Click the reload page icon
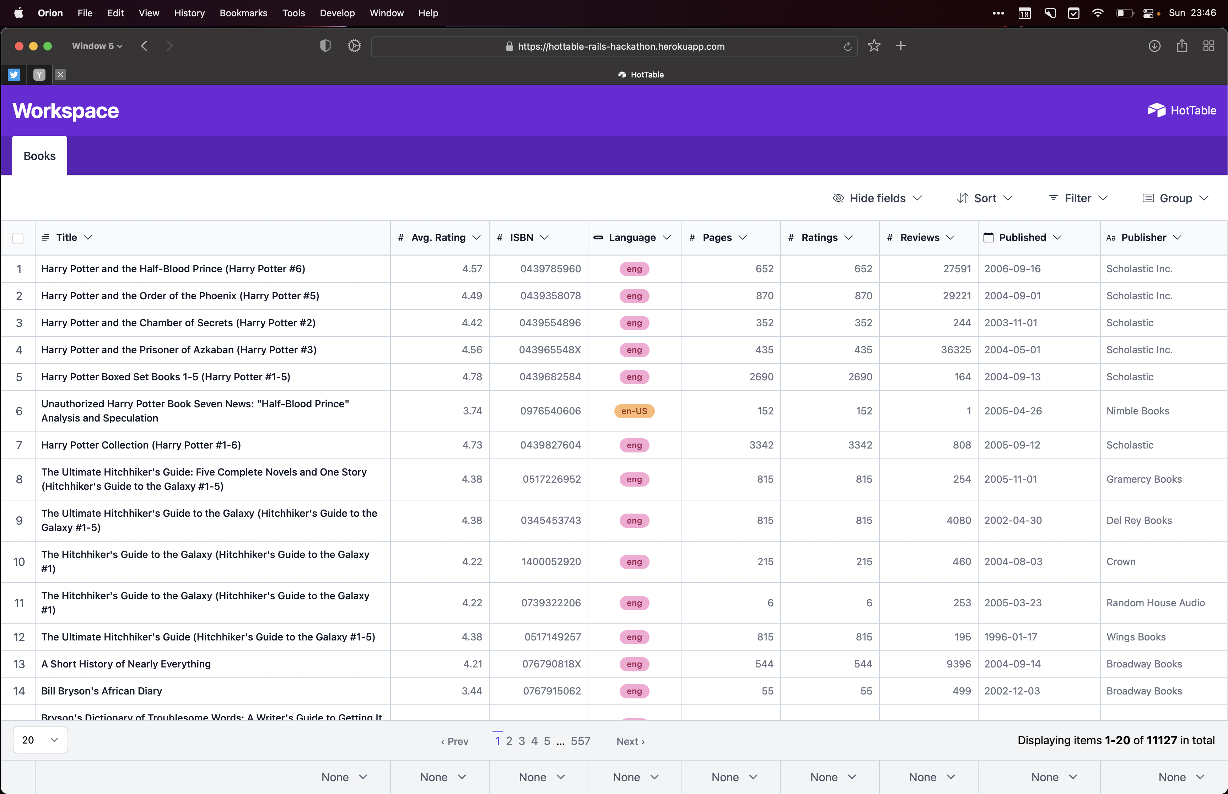Viewport: 1228px width, 794px height. (847, 47)
